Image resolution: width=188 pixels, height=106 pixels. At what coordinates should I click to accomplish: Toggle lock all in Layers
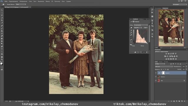click(x=168, y=69)
